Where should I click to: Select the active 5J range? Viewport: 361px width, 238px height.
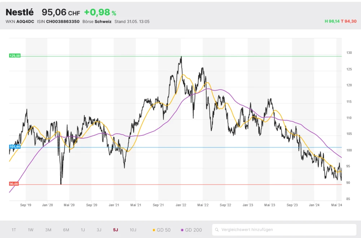click(x=116, y=230)
